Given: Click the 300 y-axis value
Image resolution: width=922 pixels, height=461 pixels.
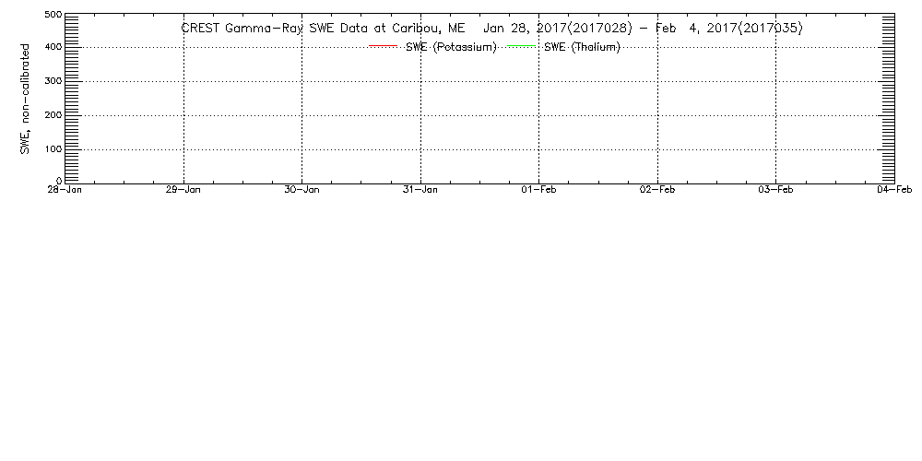Looking at the screenshot, I should point(53,80).
